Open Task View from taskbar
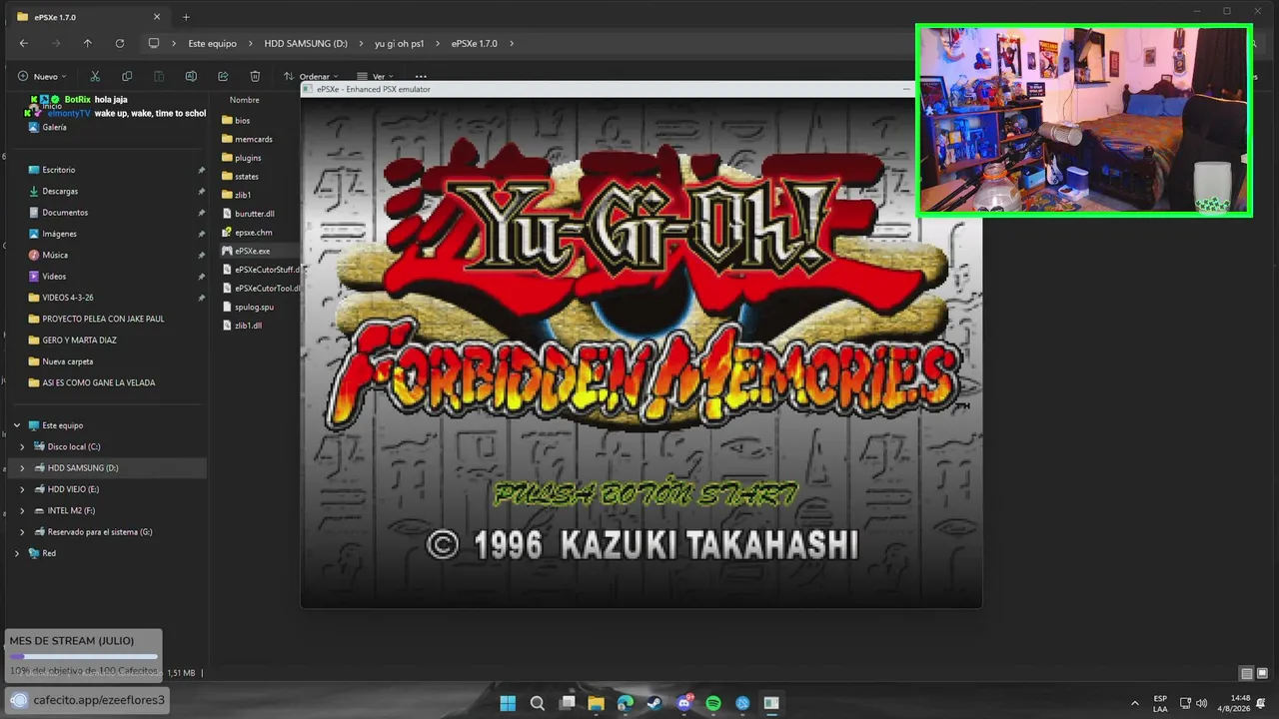Image resolution: width=1279 pixels, height=719 pixels. pos(568,703)
